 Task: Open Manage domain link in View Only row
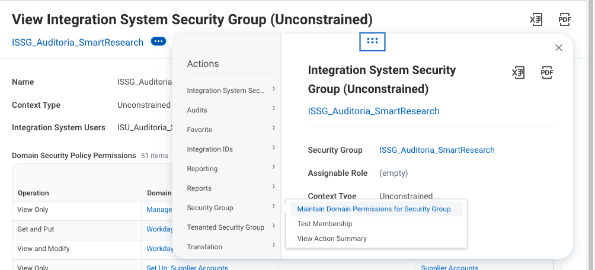point(159,210)
